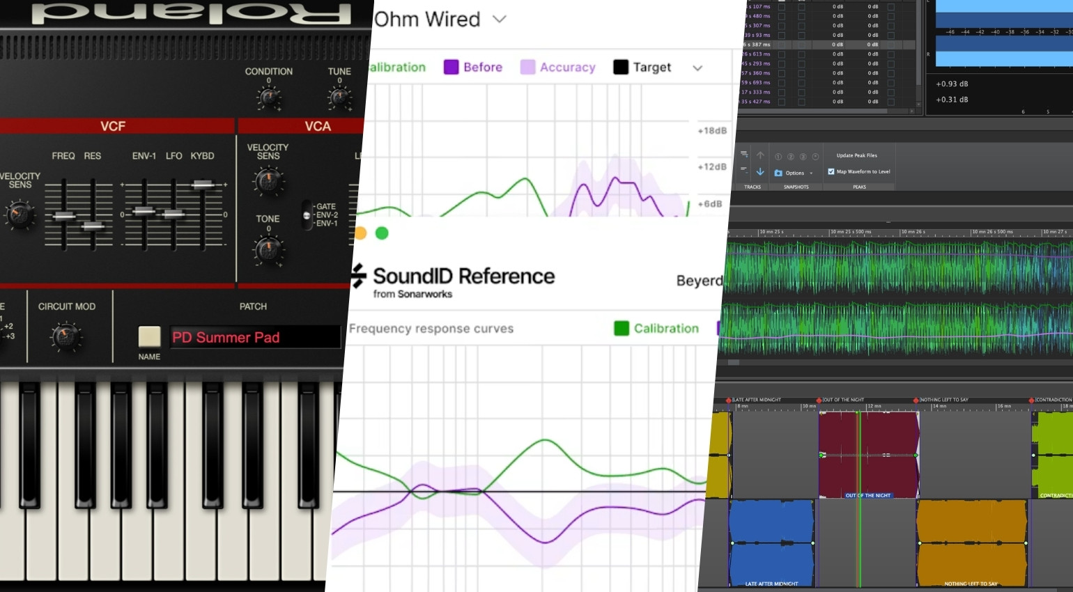
Task: Click the table's horizontal scrollbar right arrow
Action: [x=912, y=111]
